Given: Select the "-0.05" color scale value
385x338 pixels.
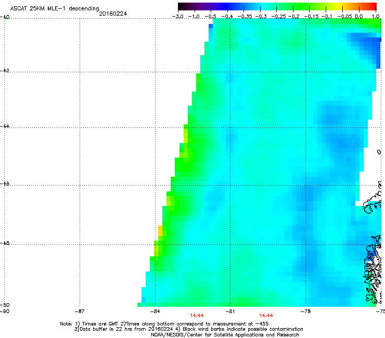Looking at the screenshot, I should 344,17.
